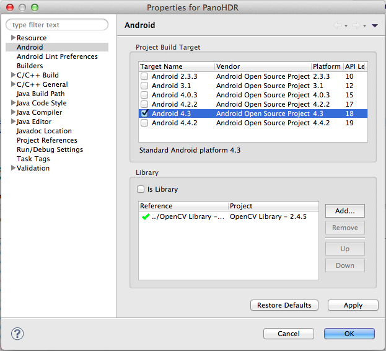386x351 pixels.
Task: Open the Java Build Path page
Action: pyautogui.click(x=41, y=94)
